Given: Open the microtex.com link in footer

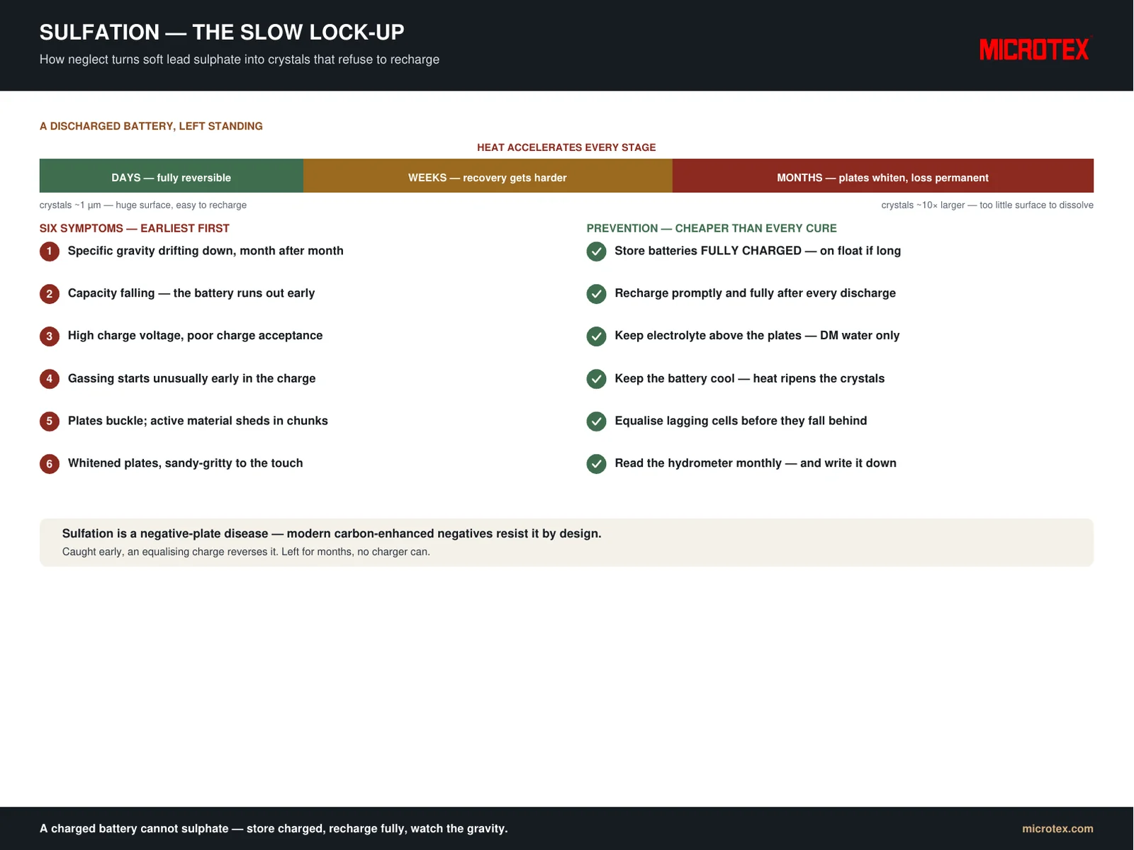Looking at the screenshot, I should coord(1057,829).
